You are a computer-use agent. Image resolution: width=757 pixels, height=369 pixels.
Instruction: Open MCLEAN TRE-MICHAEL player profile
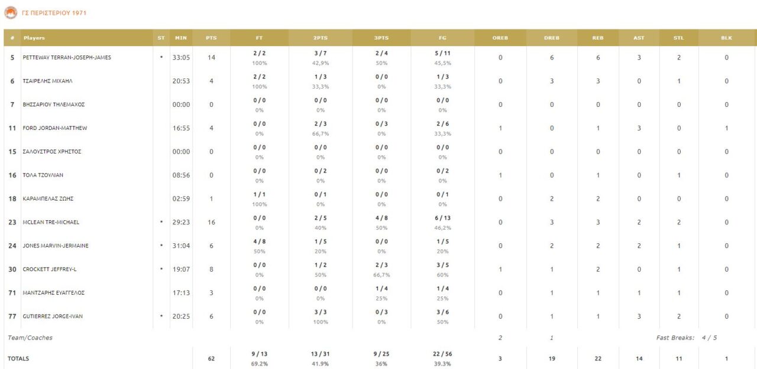pyautogui.click(x=51, y=223)
